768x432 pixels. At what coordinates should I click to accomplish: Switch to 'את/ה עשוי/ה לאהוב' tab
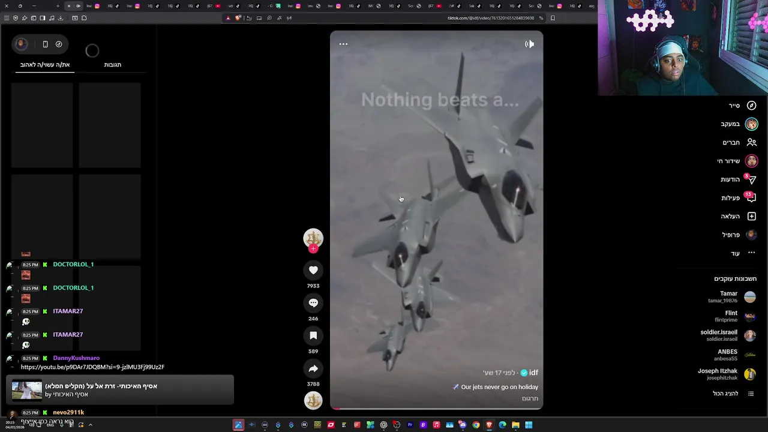click(45, 64)
